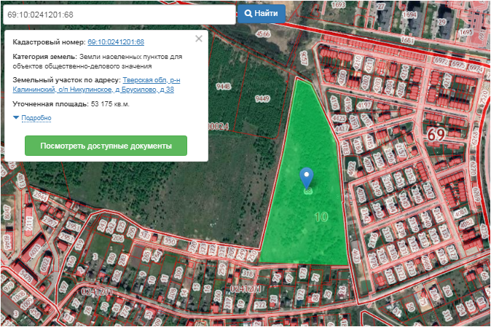Click the large district label 69
491x327 pixels.
pyautogui.click(x=436, y=135)
